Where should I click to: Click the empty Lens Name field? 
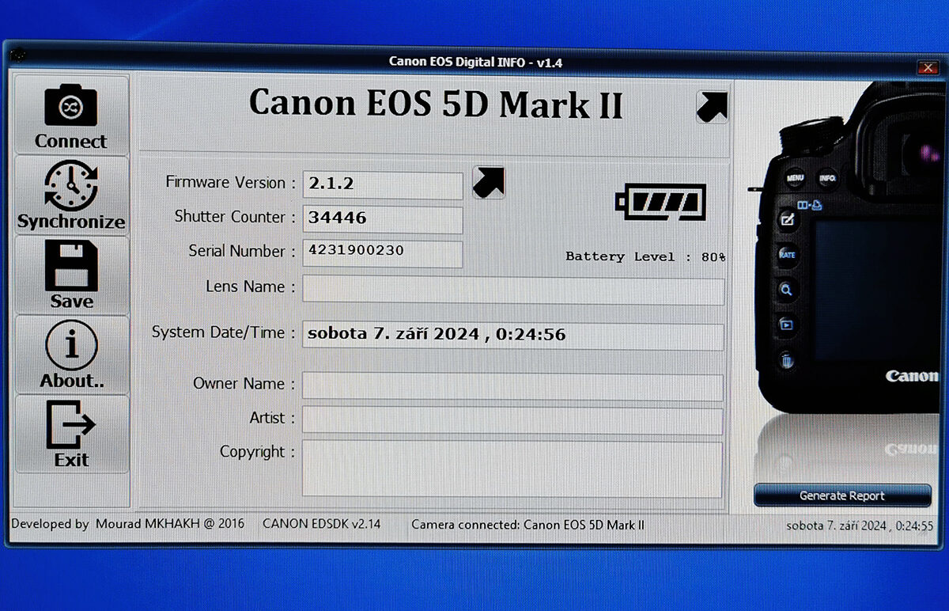pyautogui.click(x=513, y=290)
